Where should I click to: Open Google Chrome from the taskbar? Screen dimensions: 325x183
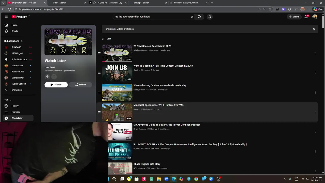pos(196,179)
